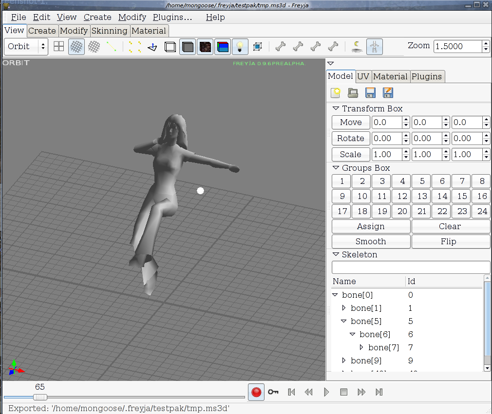Click the Clear button
The width and height of the screenshot is (492, 414).
(x=450, y=226)
